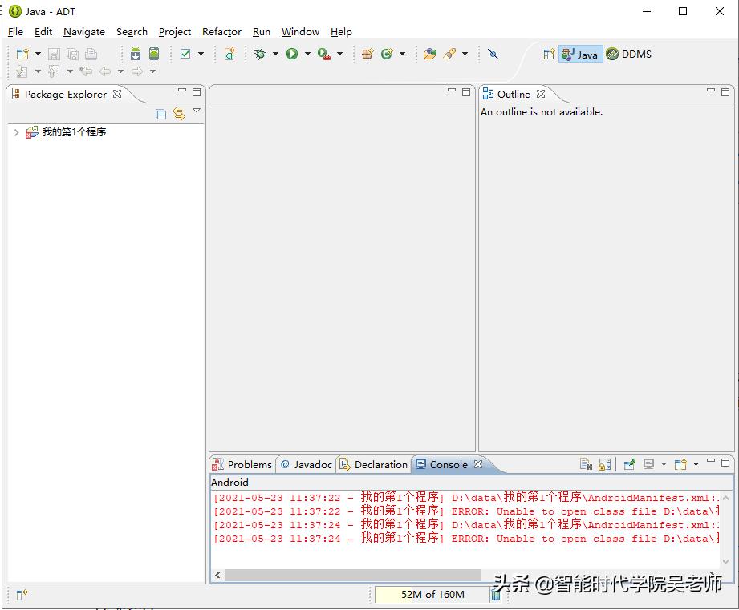
Task: Run the garbage collector trash icon
Action: (x=496, y=594)
